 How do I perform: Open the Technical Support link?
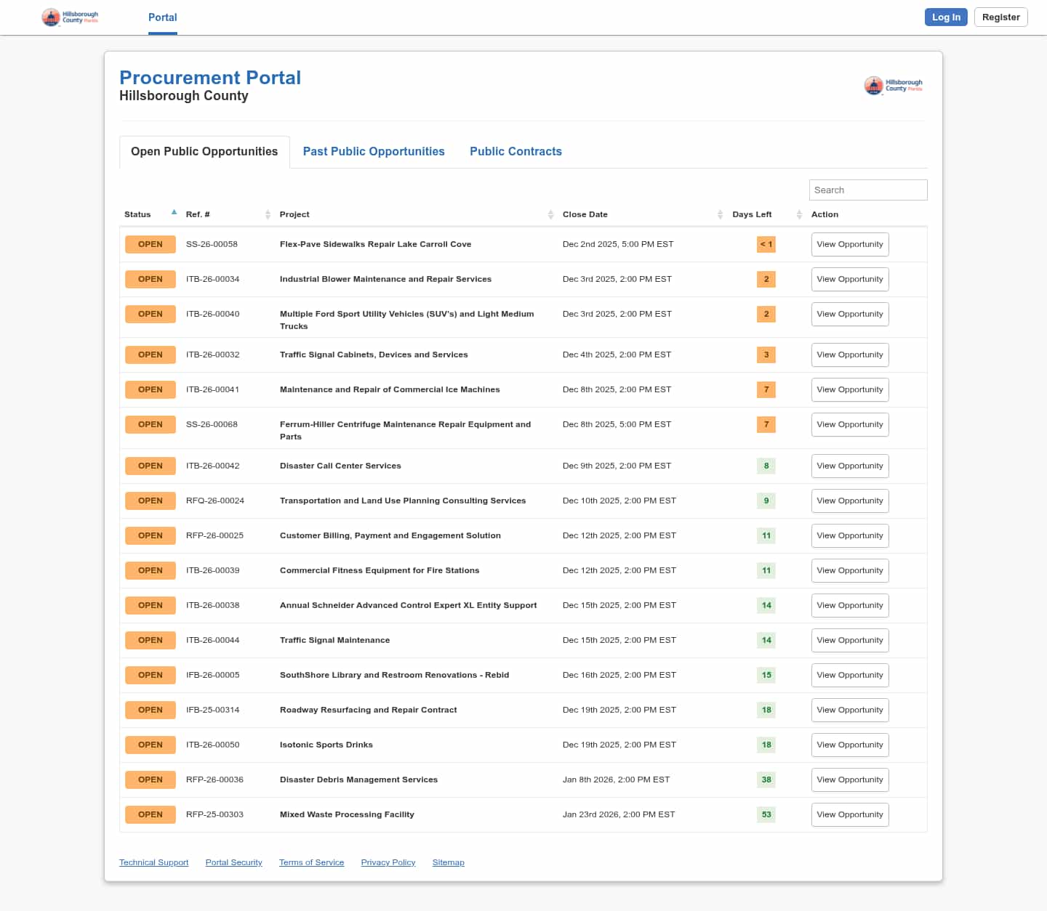tap(153, 862)
